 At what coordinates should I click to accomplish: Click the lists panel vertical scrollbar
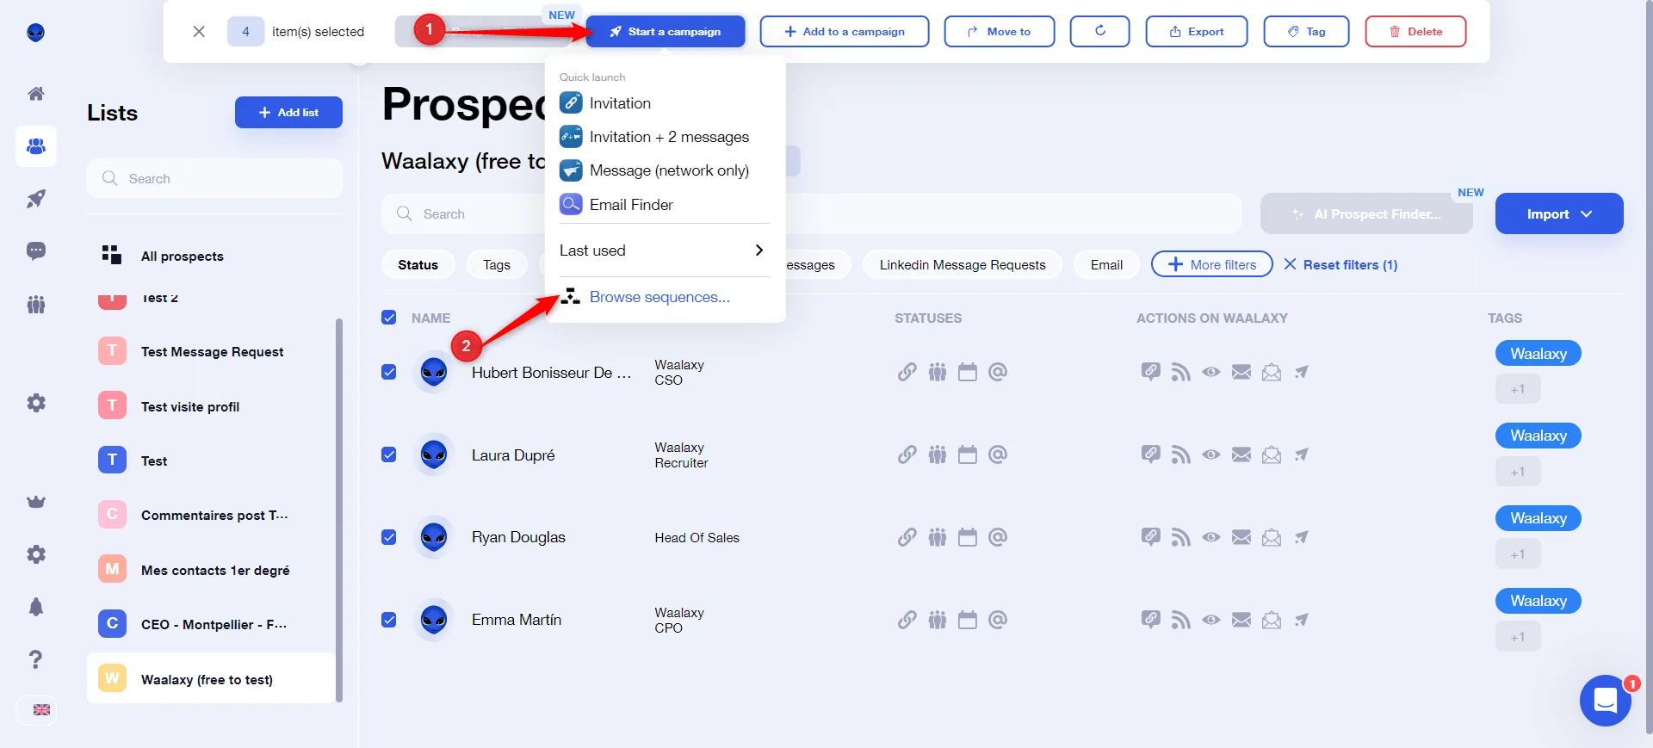(338, 510)
